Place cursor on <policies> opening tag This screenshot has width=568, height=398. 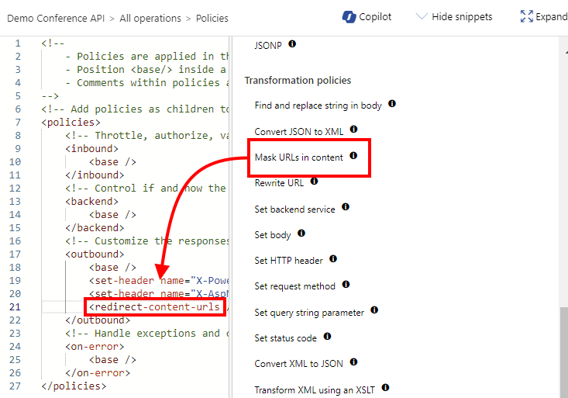(71, 123)
